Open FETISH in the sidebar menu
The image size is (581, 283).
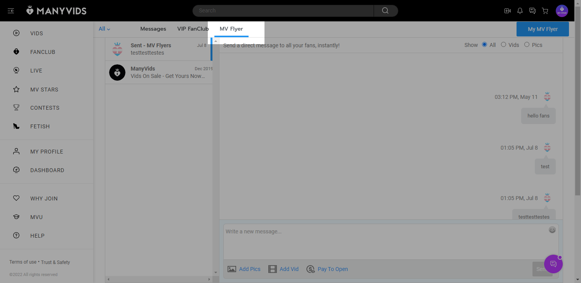click(x=40, y=126)
